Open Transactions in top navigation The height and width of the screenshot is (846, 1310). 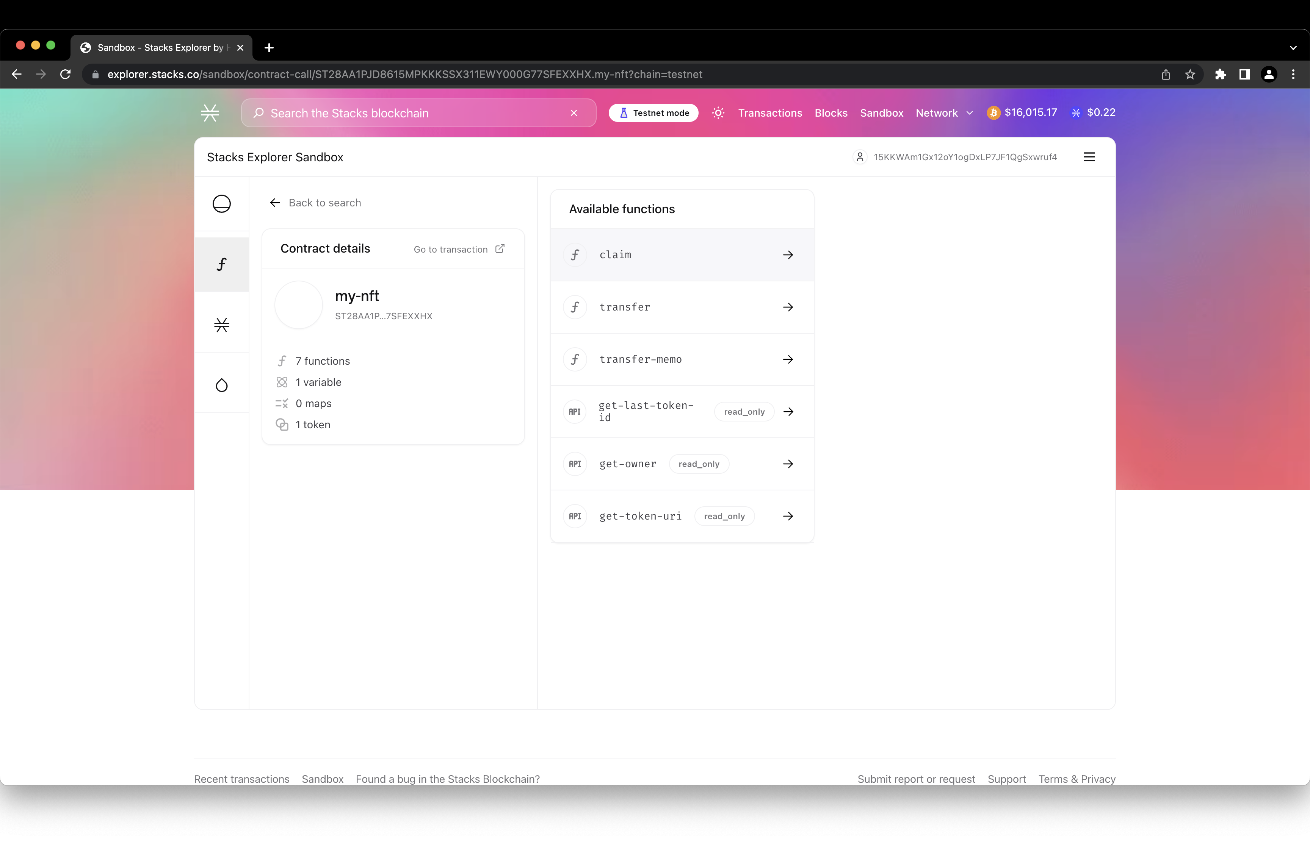(x=769, y=113)
